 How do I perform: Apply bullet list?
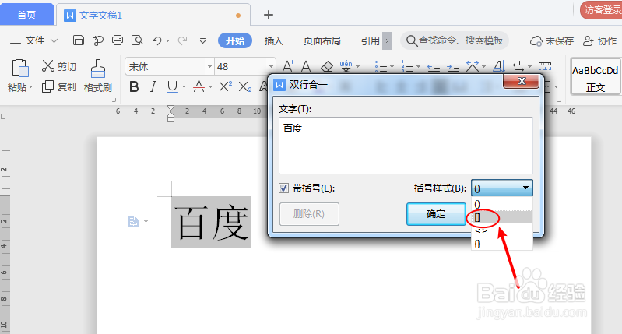381,66
